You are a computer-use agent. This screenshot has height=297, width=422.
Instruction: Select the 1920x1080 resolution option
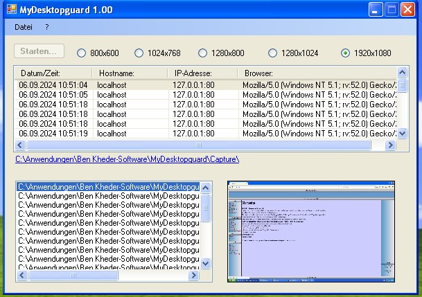tap(366, 53)
